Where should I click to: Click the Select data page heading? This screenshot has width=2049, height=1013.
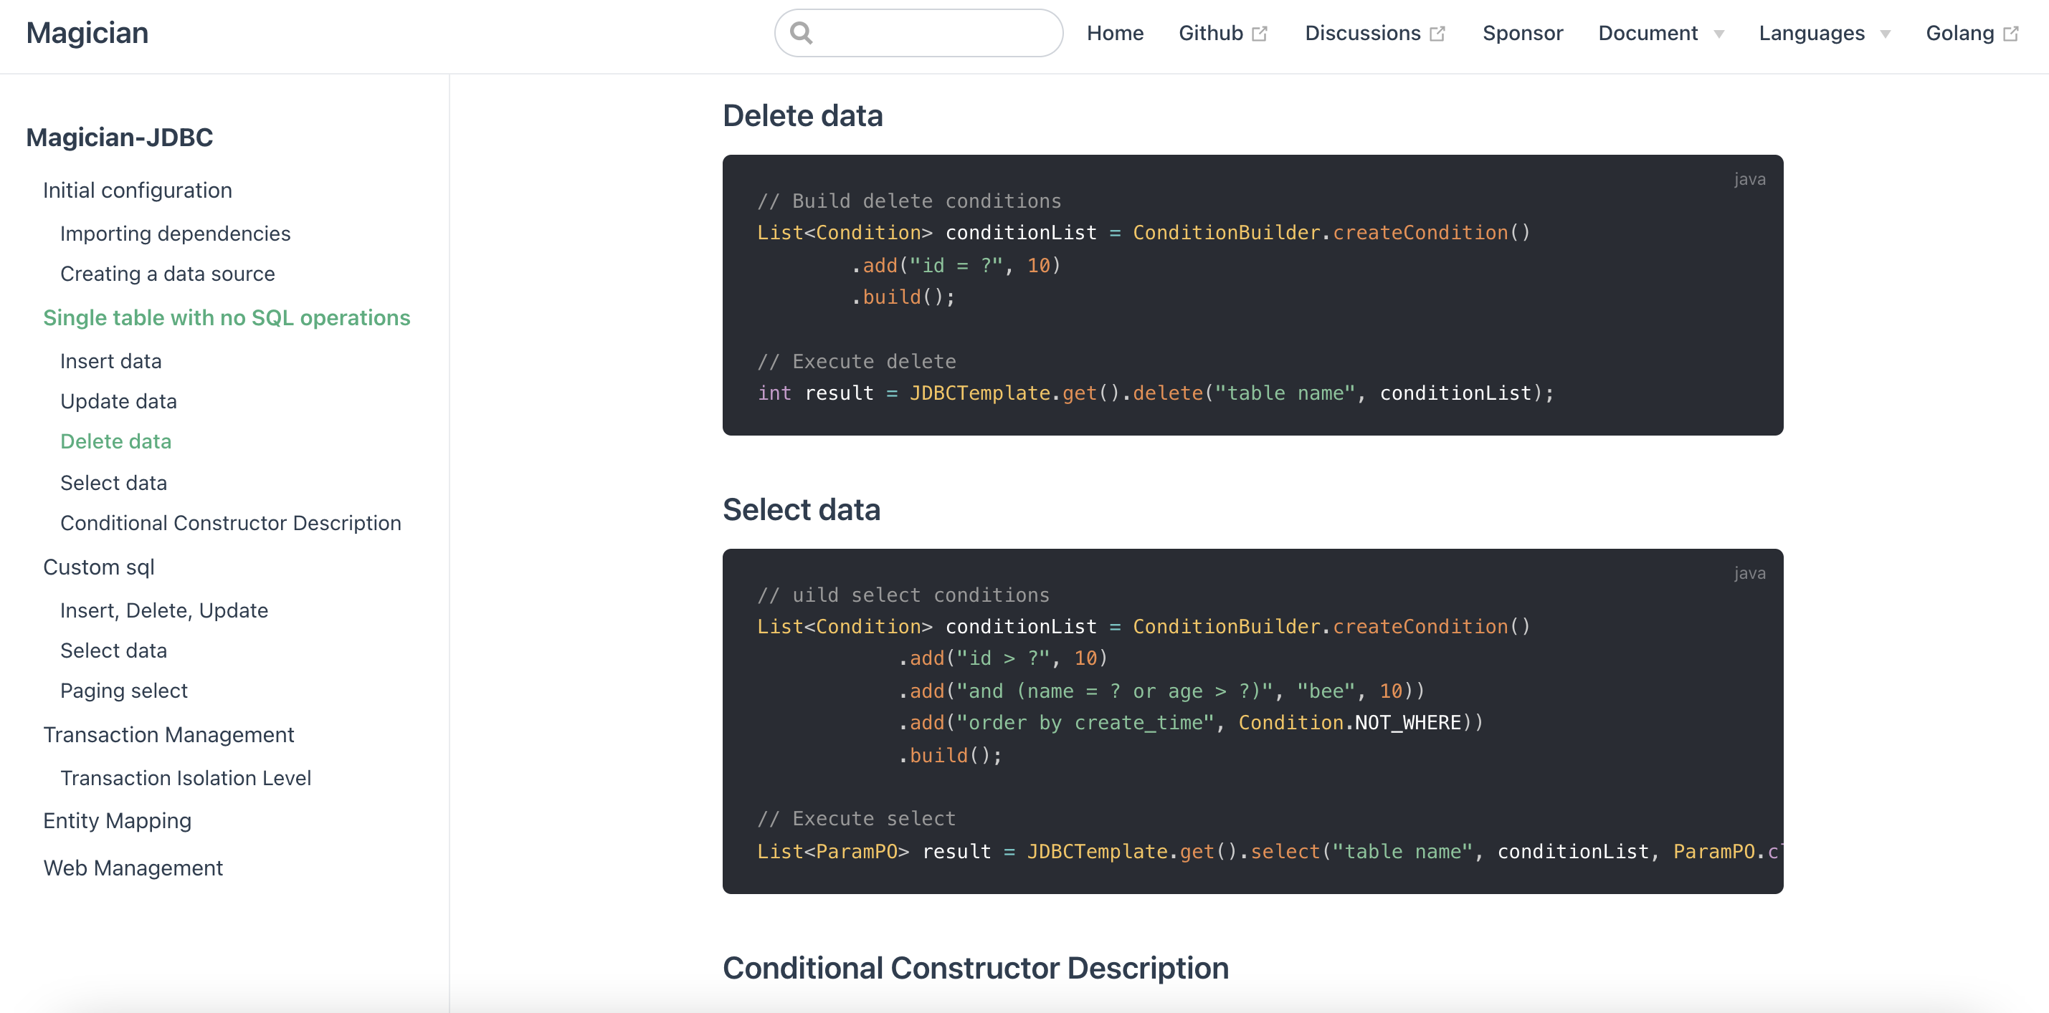tap(800, 509)
